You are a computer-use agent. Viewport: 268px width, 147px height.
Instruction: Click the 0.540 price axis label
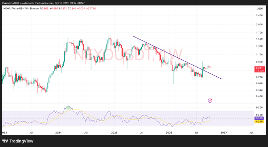[259, 90]
